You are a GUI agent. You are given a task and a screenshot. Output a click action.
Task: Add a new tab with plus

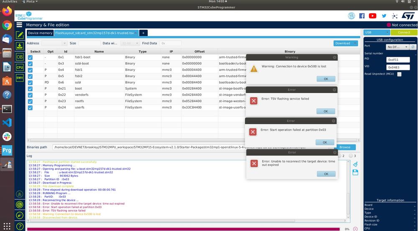143,33
